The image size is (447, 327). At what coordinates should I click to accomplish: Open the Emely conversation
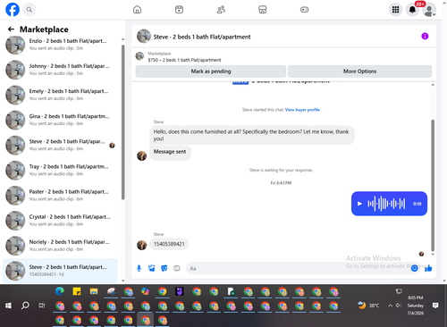[x=61, y=95]
